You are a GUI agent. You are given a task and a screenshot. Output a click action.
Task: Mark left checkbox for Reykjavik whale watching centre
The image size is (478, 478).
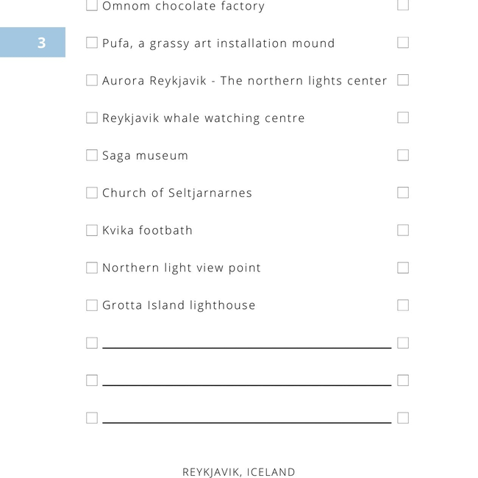[92, 118]
